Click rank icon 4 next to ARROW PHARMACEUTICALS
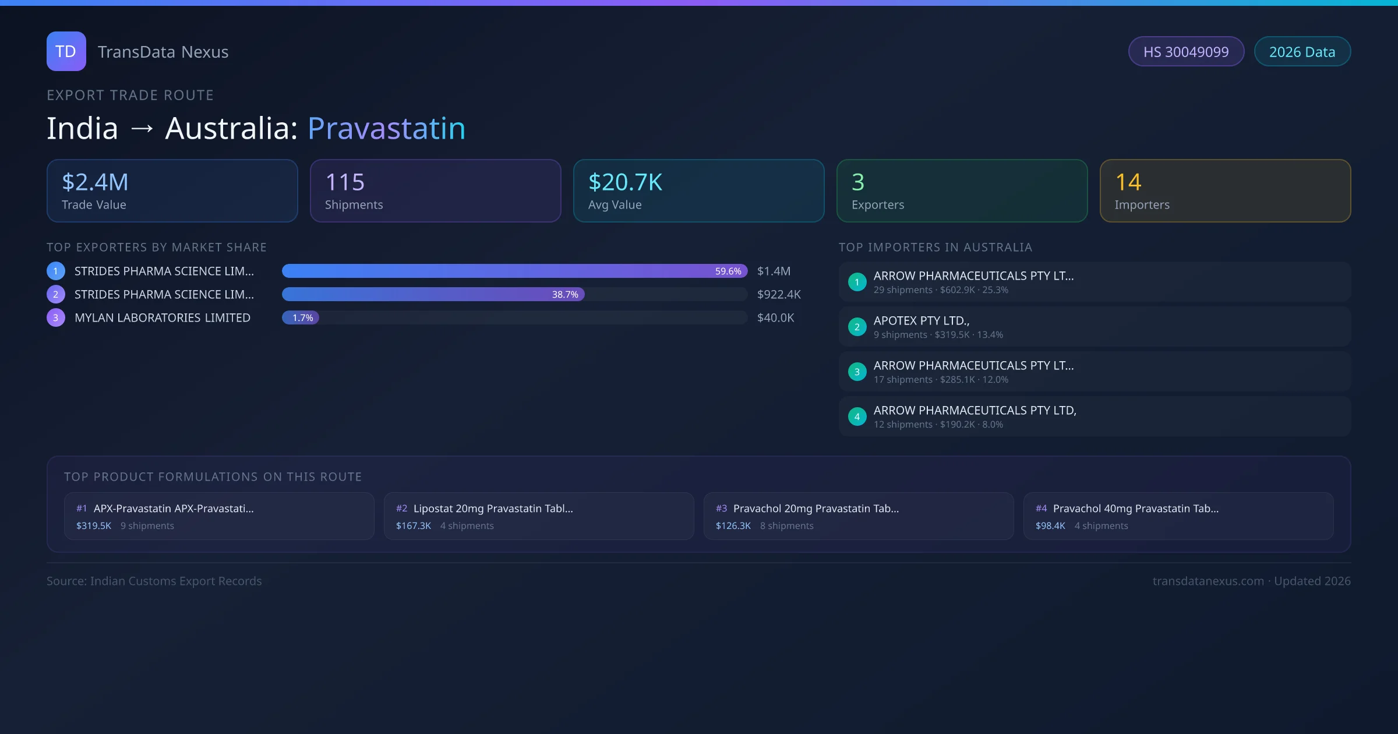 point(857,417)
